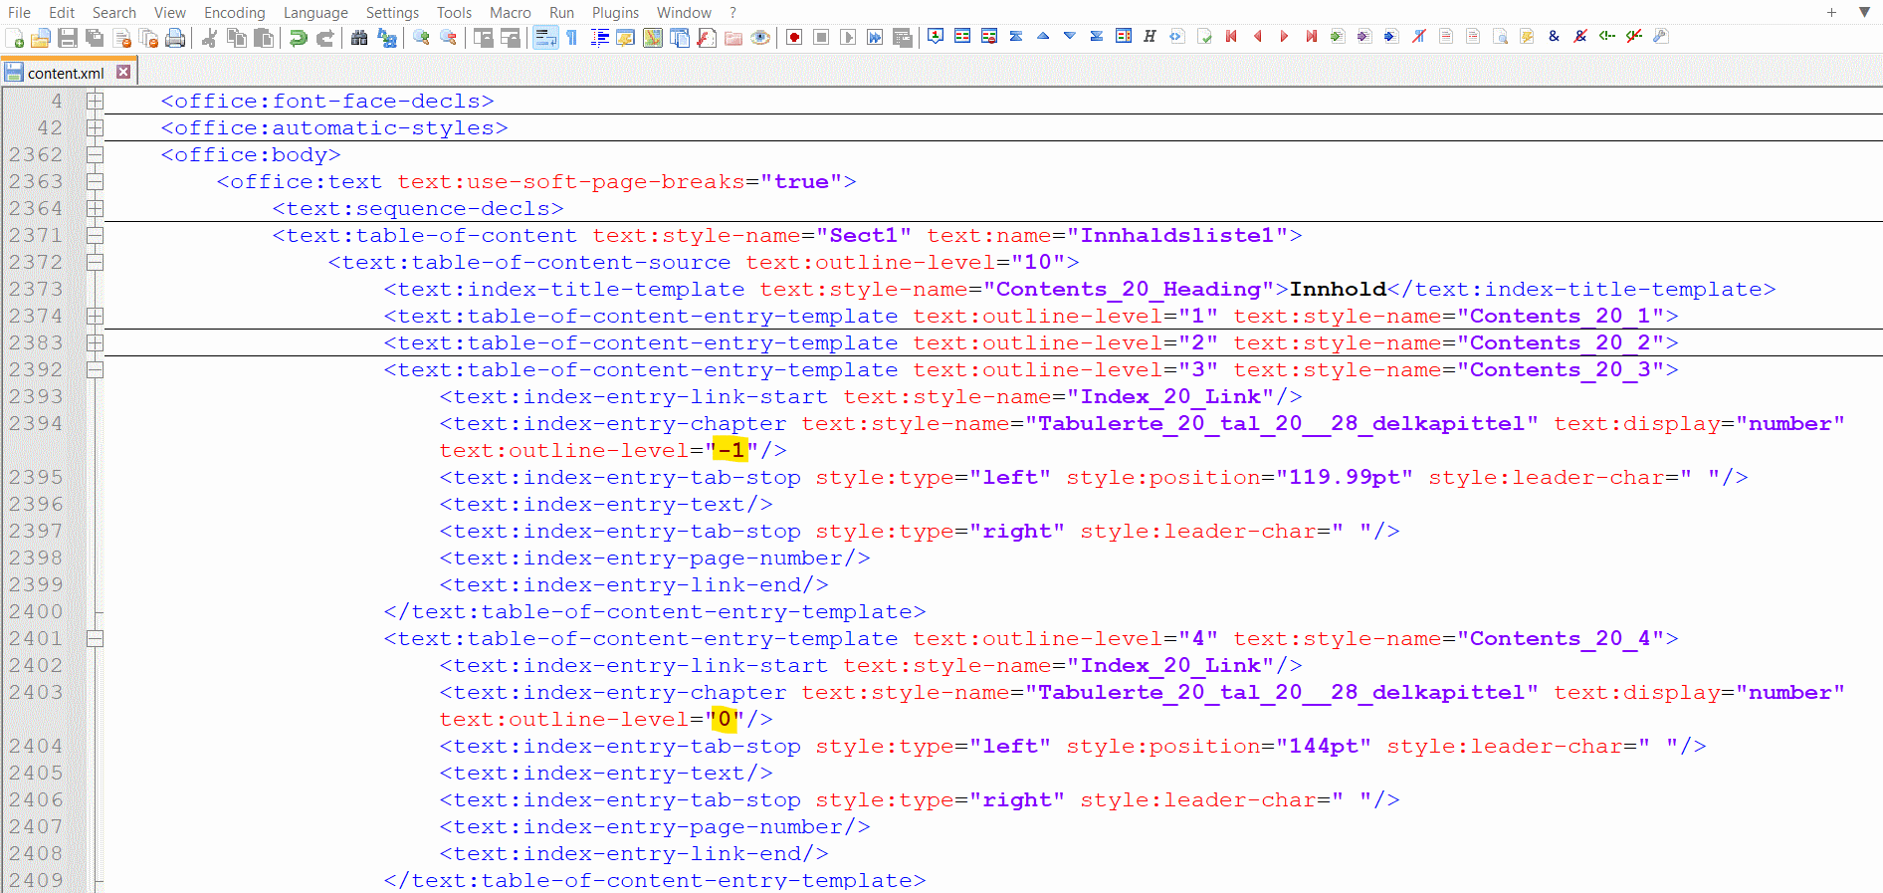
Task: Click the Save recorded macro icon
Action: tap(902, 38)
